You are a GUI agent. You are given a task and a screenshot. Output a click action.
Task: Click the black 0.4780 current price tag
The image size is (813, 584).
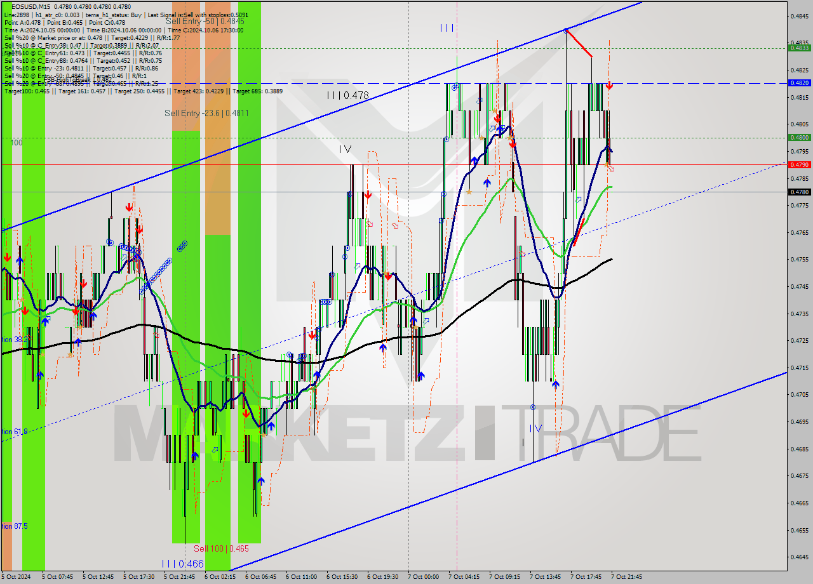coord(798,192)
